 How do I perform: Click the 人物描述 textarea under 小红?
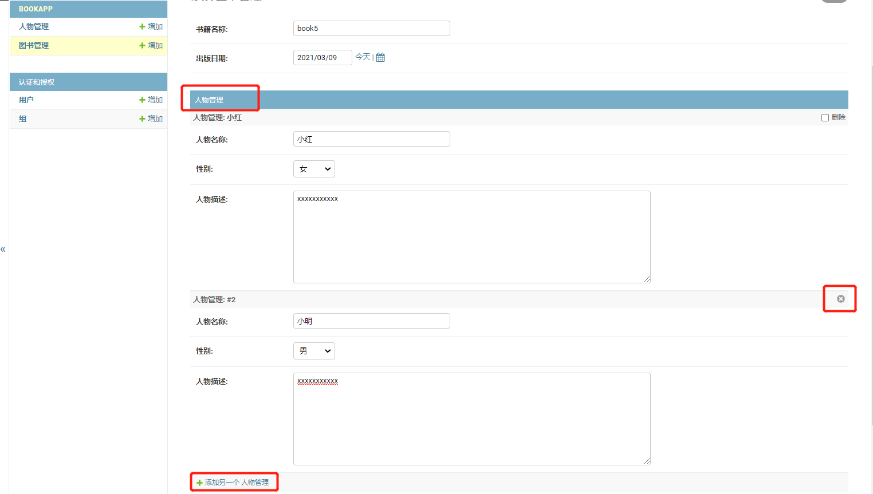click(x=472, y=237)
